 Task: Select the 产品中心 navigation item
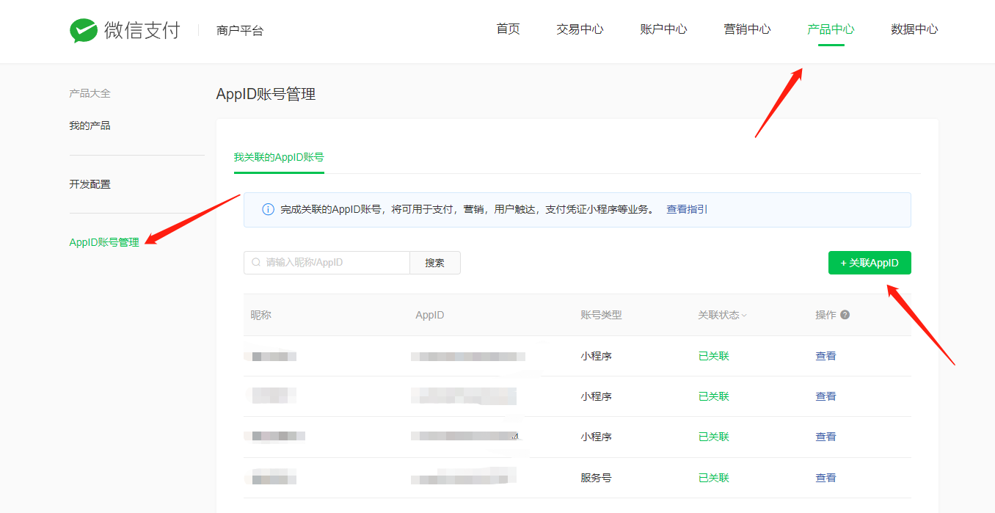[x=831, y=29]
